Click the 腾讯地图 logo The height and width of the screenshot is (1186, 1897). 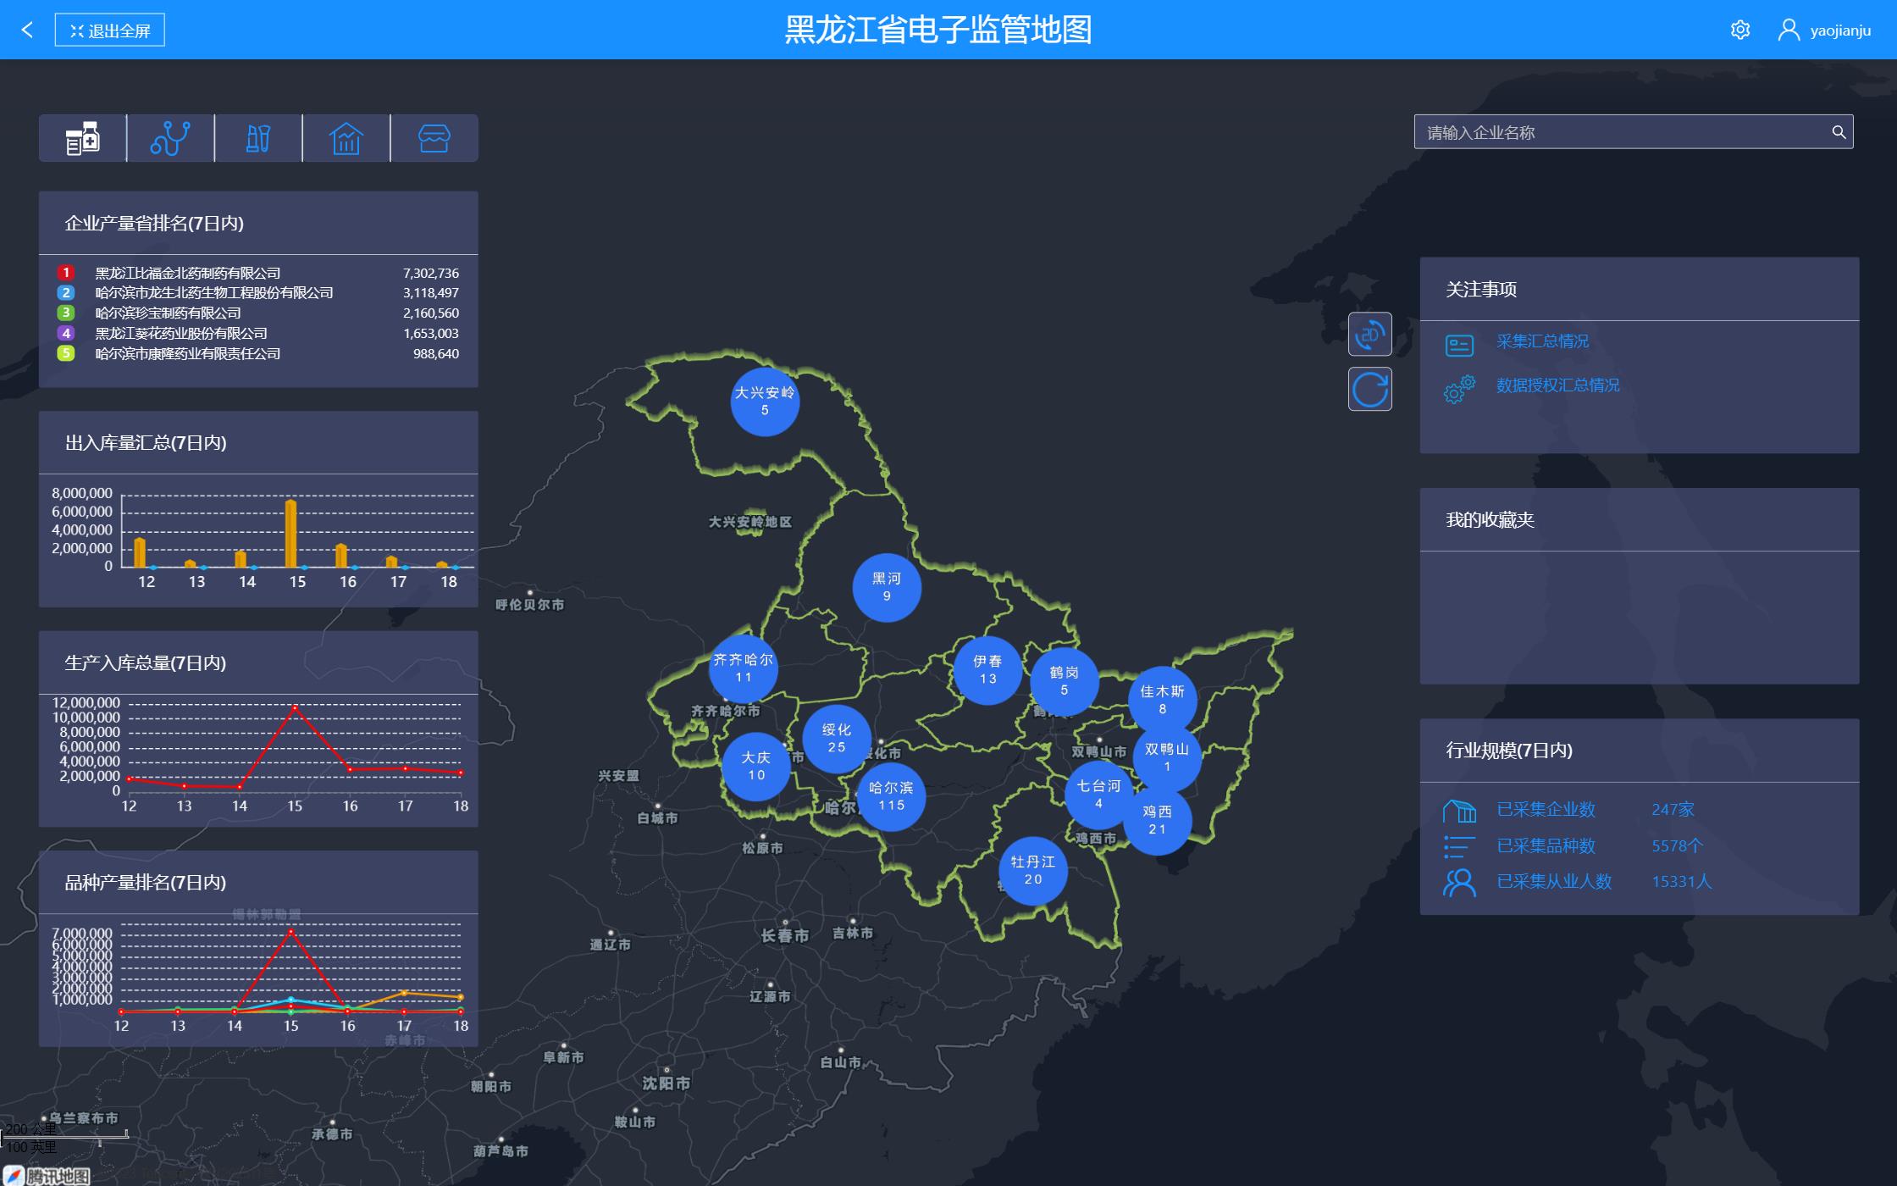(48, 1176)
